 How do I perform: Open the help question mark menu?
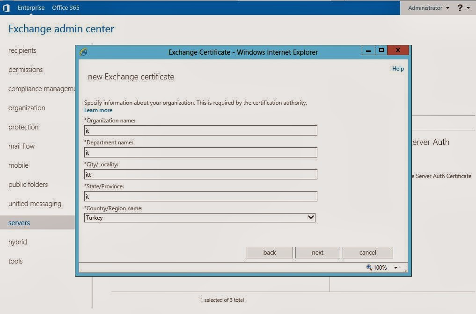[460, 8]
